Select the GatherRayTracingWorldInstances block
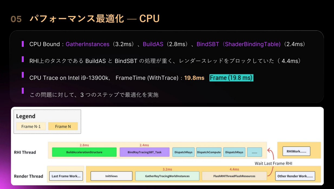334x189 pixels. 167,176
